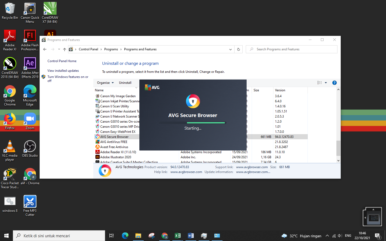Image resolution: width=386 pixels, height=241 pixels.
Task: Sort list by the Version column
Action: click(290, 90)
